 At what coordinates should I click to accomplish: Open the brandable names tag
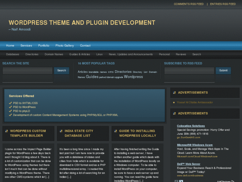pos(98,72)
